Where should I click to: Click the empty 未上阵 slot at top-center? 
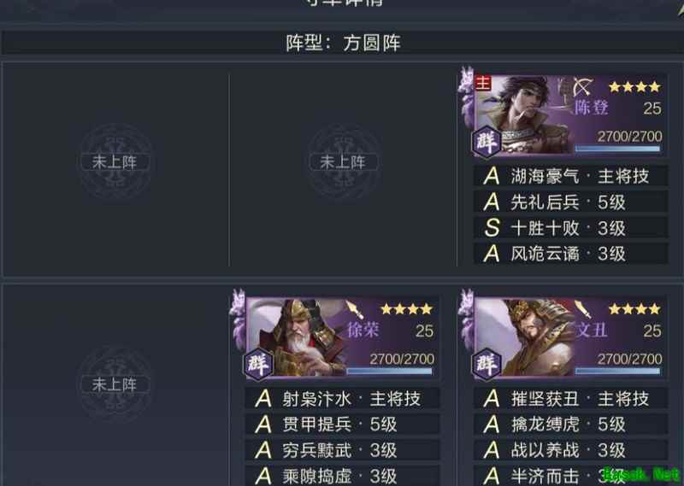[x=343, y=162]
